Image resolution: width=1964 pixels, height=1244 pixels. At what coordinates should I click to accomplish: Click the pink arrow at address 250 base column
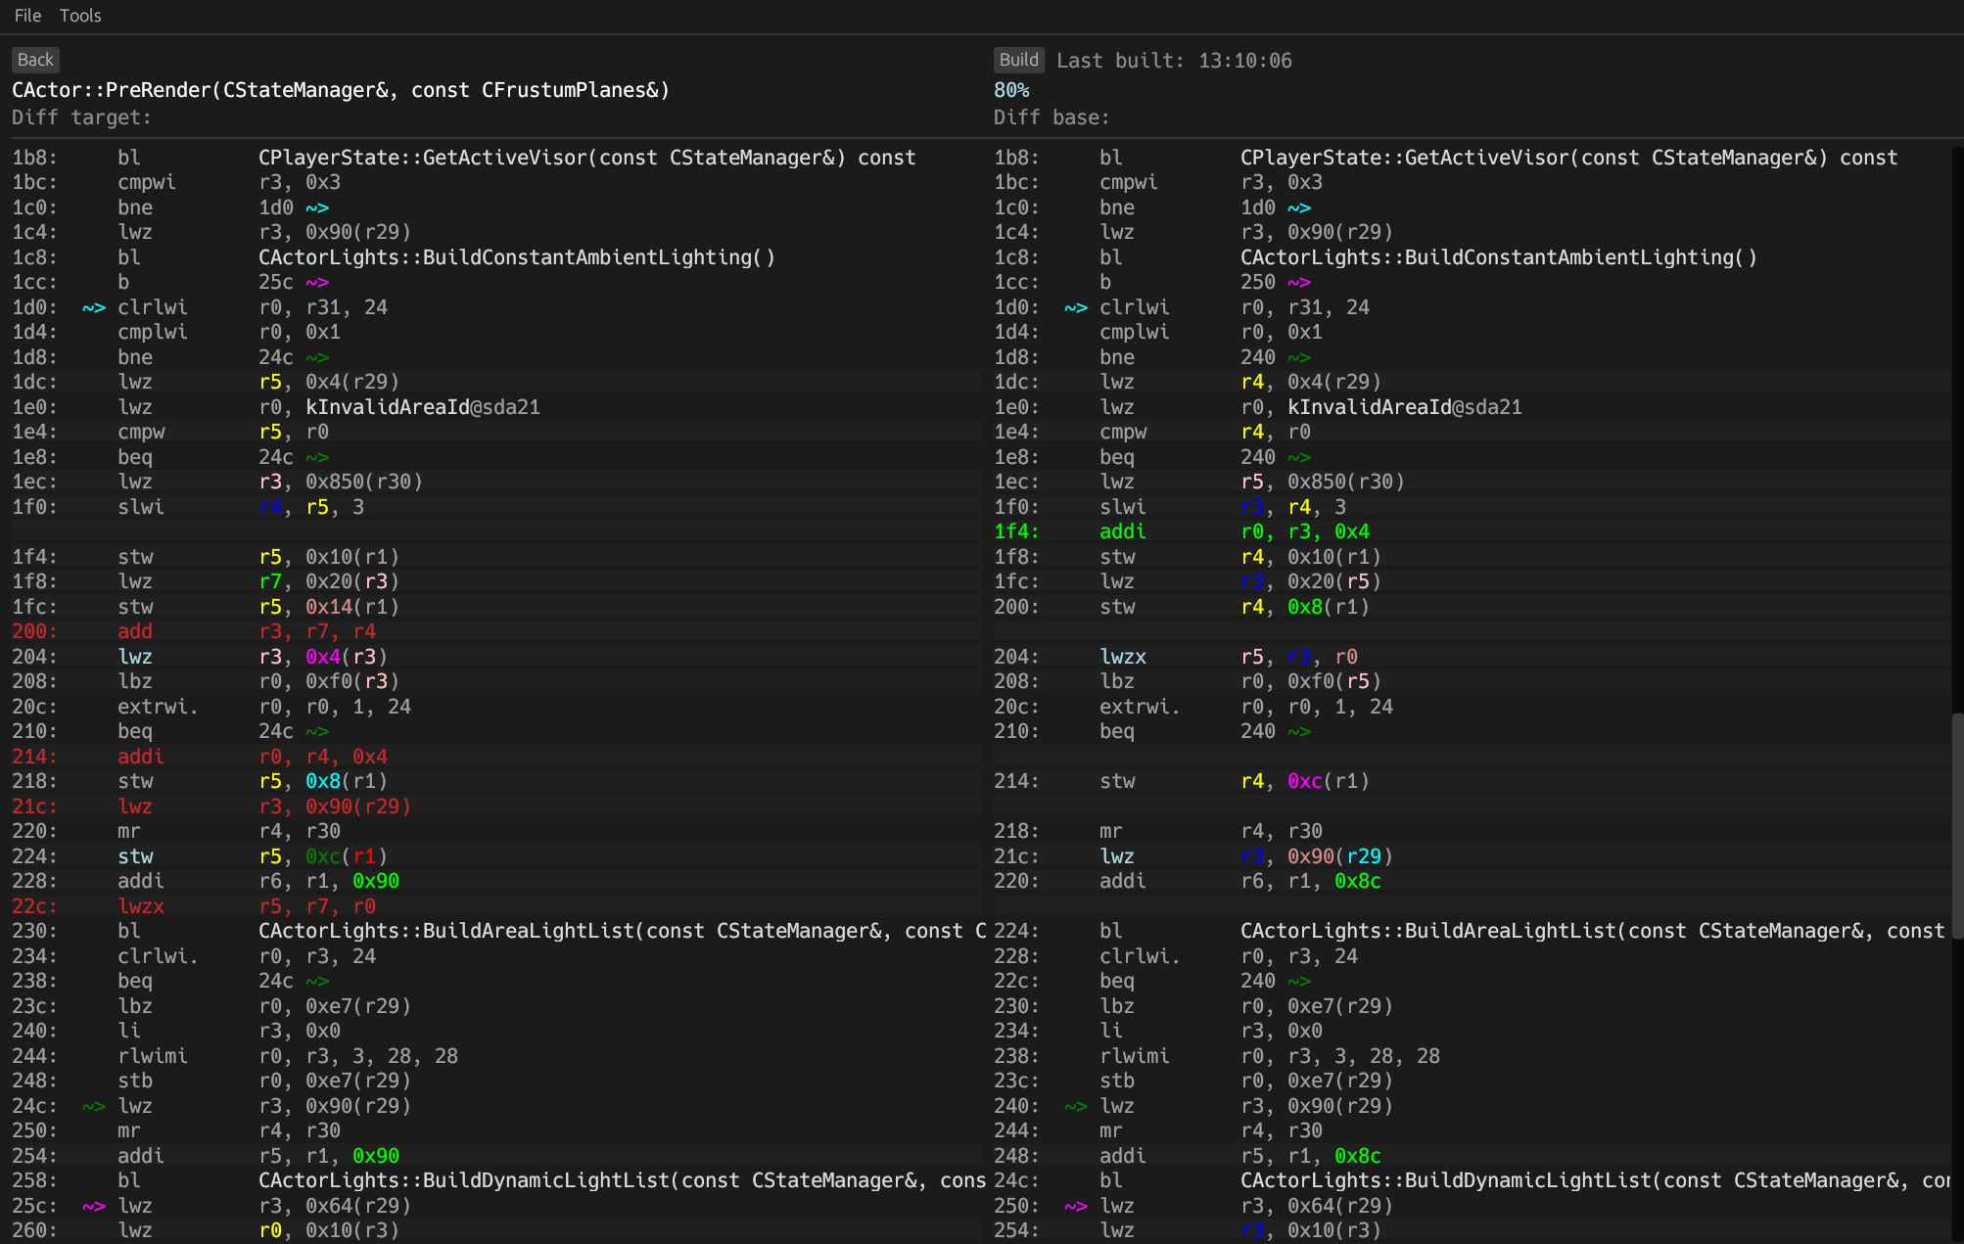(x=1076, y=1206)
